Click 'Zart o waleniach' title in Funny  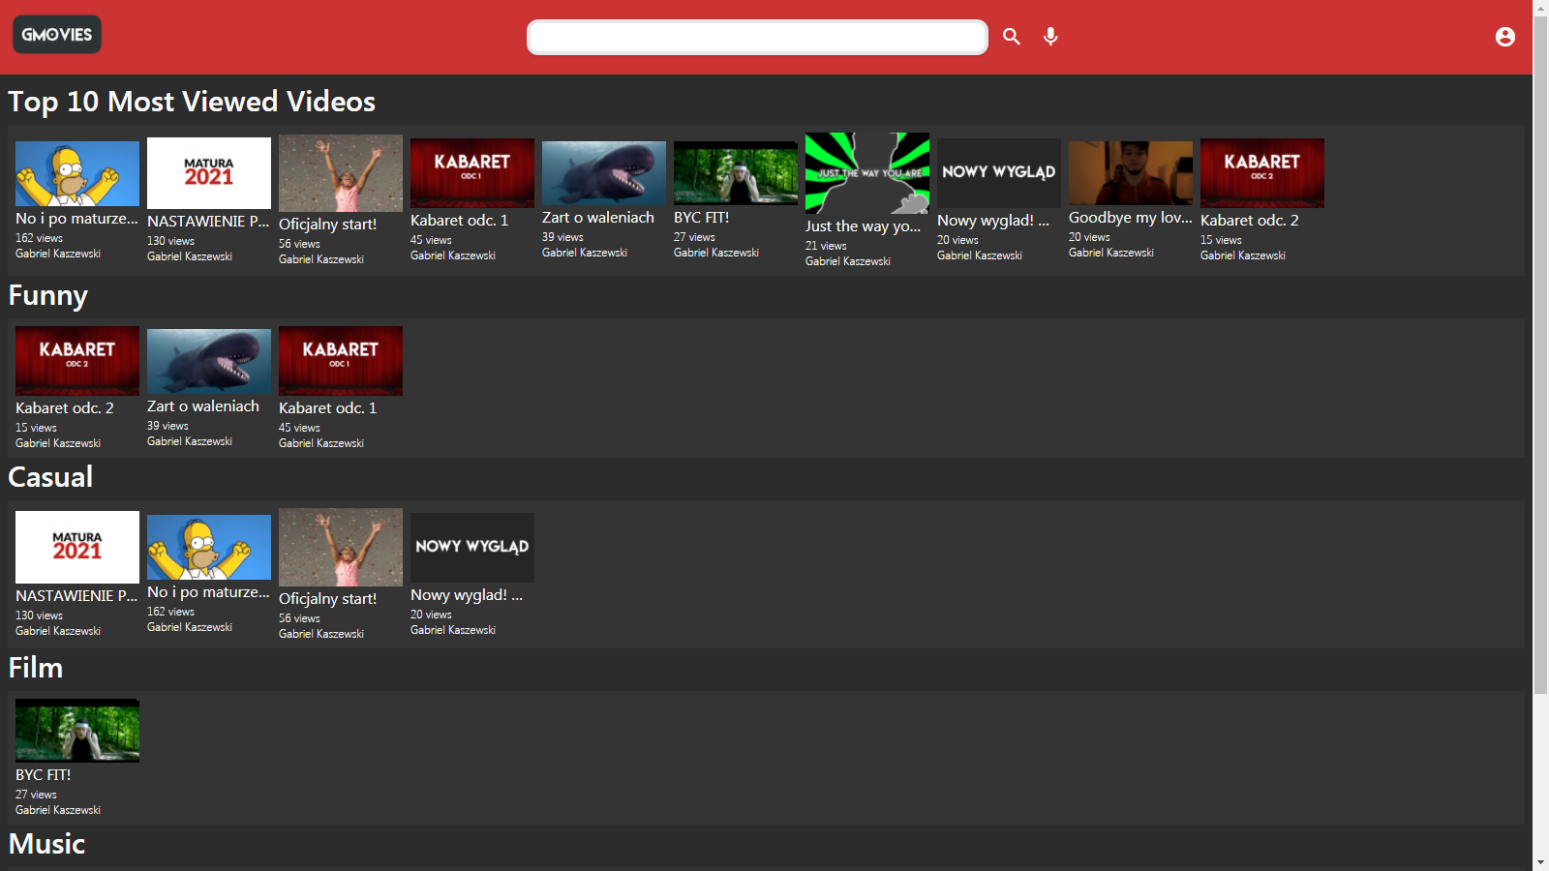(x=203, y=406)
